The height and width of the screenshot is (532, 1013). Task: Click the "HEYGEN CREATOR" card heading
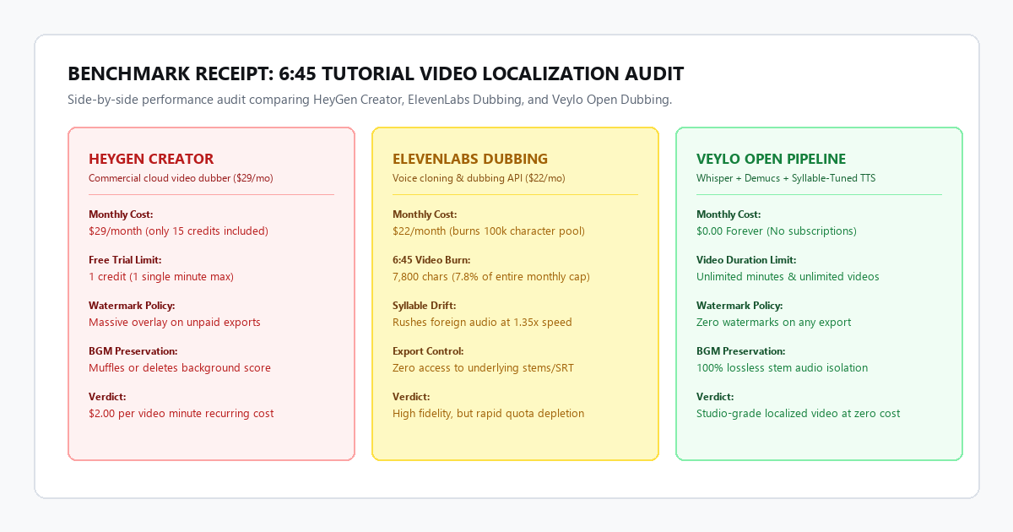pyautogui.click(x=151, y=159)
